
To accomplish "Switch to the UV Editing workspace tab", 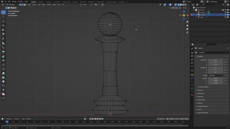I will point(57,2).
